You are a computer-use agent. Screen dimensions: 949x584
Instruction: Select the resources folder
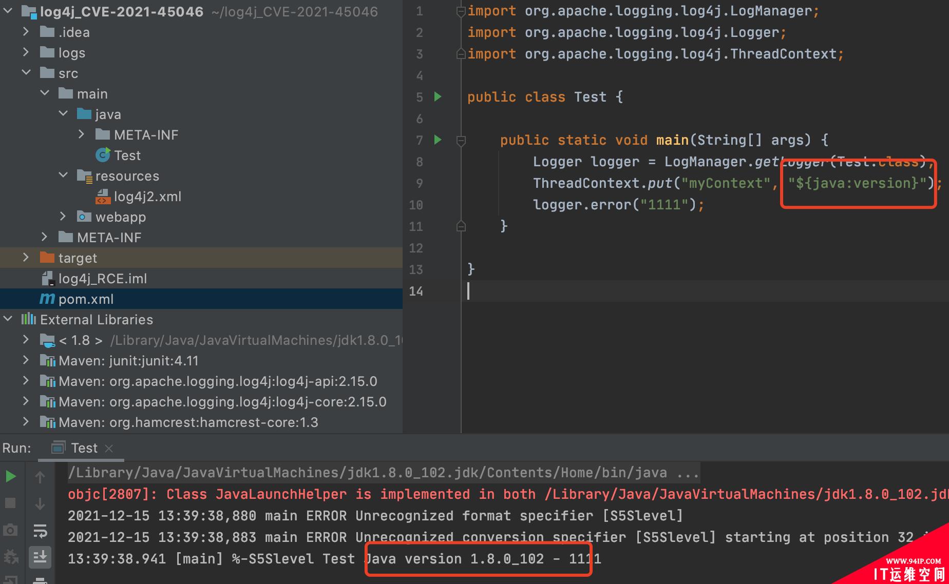tap(127, 176)
